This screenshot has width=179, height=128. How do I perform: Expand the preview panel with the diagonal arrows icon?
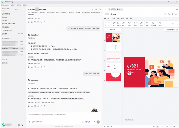coord(173,9)
